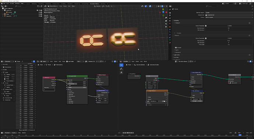
Task: Click the Viewport Max Samples field
Action: (x=229, y=28)
